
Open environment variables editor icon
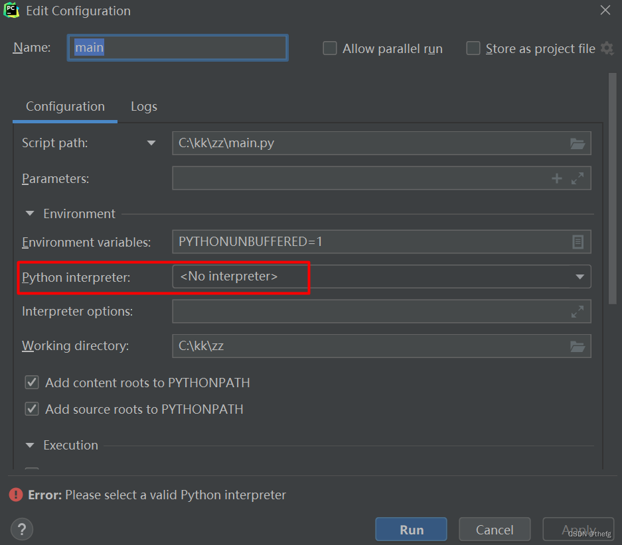coord(578,241)
